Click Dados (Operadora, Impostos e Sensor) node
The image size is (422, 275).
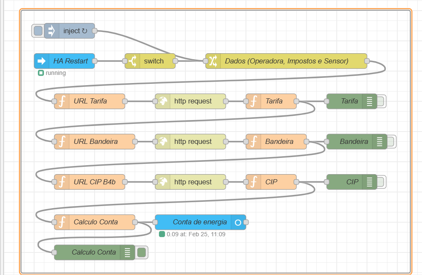tap(286, 61)
